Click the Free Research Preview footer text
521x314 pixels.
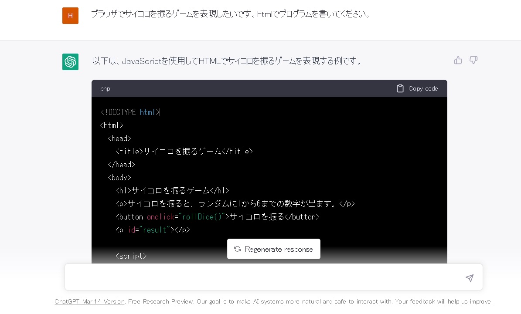160,301
